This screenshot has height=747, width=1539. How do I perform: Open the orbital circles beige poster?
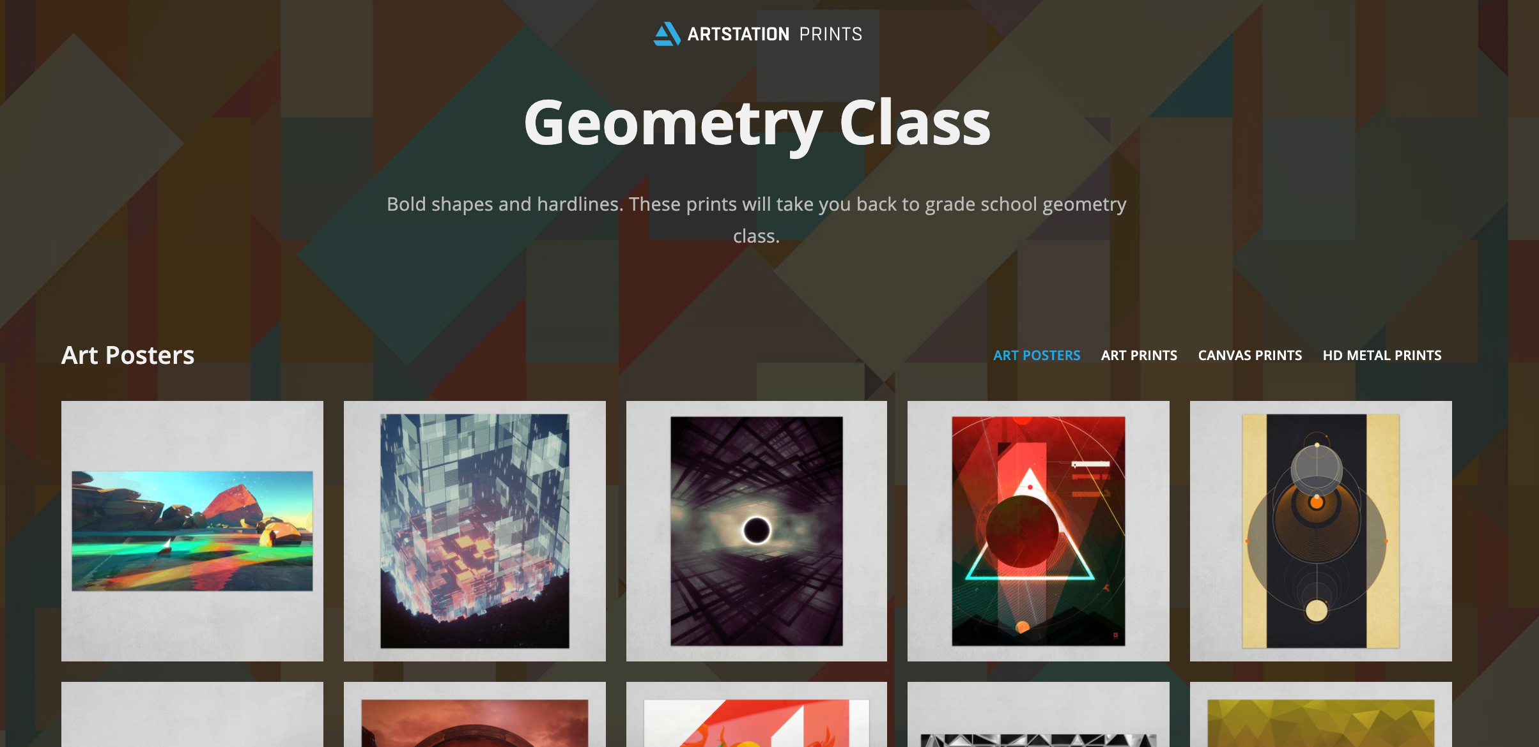tap(1321, 531)
